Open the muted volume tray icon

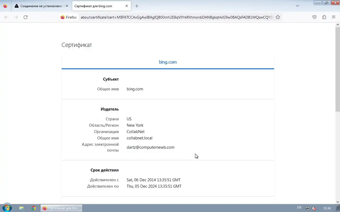point(314,208)
